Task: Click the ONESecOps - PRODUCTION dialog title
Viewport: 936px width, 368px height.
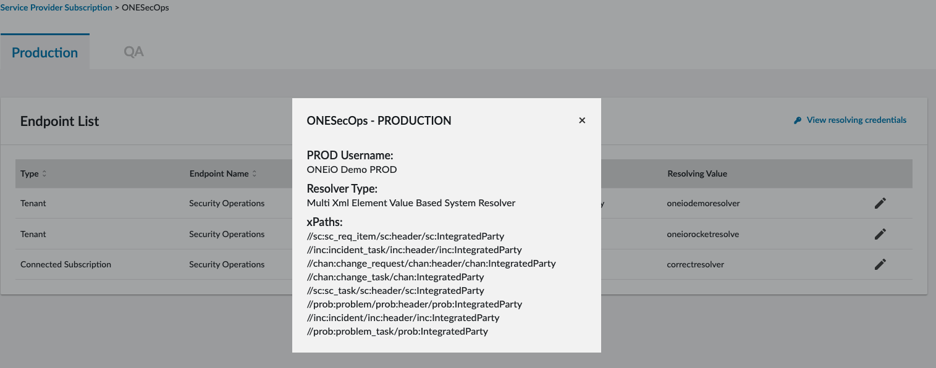Action: click(x=379, y=120)
